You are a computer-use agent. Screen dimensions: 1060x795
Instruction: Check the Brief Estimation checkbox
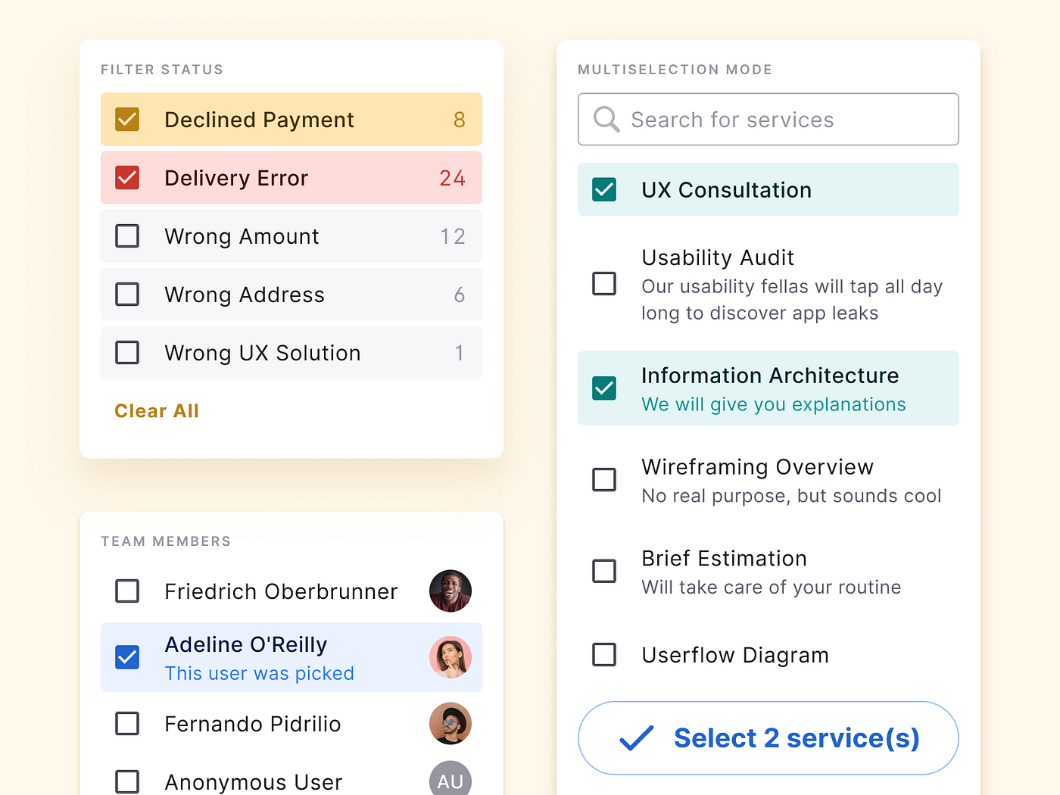[x=604, y=571]
